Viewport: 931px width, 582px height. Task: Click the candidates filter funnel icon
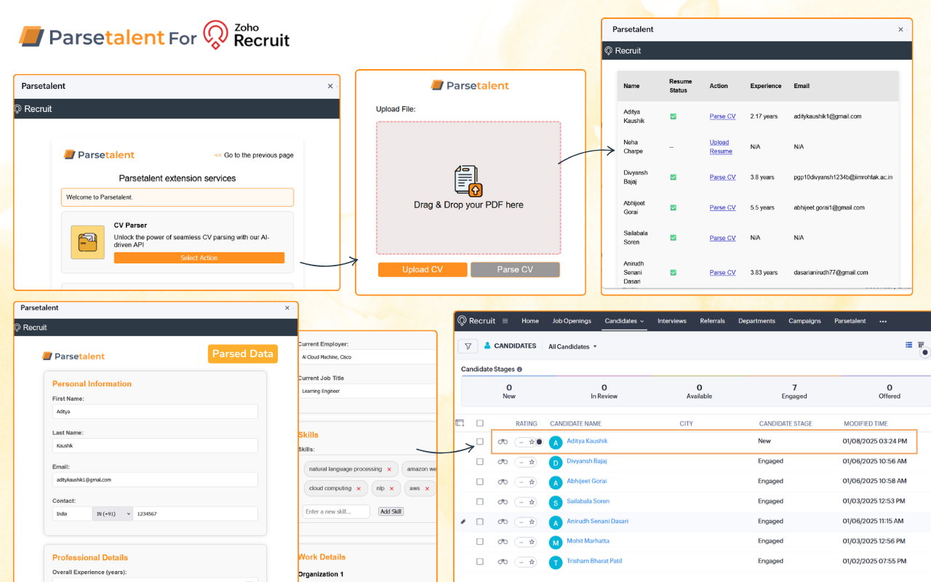pyautogui.click(x=468, y=346)
